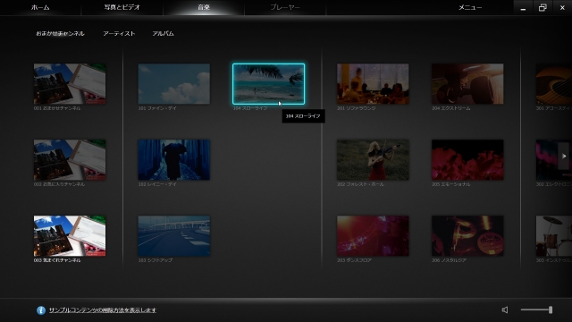The image size is (572, 322).
Task: Play the 102 レイニー・デイ channel
Action: tap(174, 160)
